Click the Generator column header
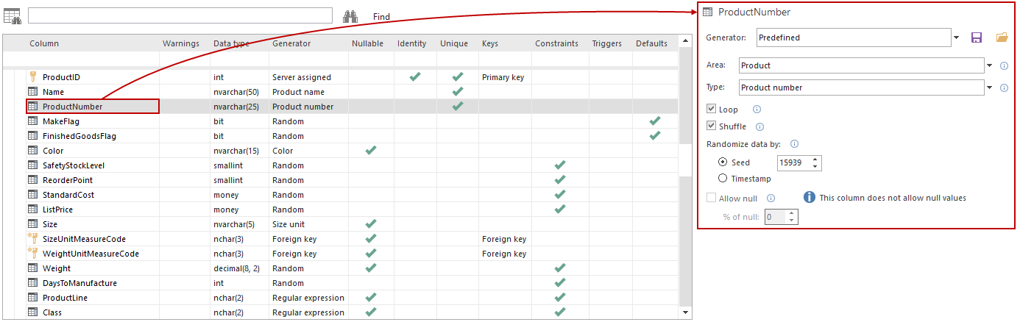The image size is (1020, 322). [x=291, y=43]
